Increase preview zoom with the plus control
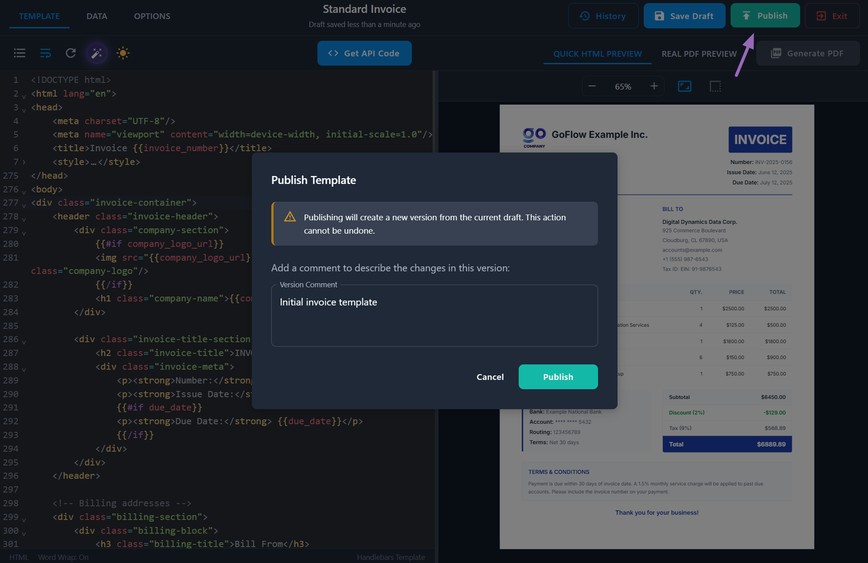The height and width of the screenshot is (563, 868). pos(654,86)
